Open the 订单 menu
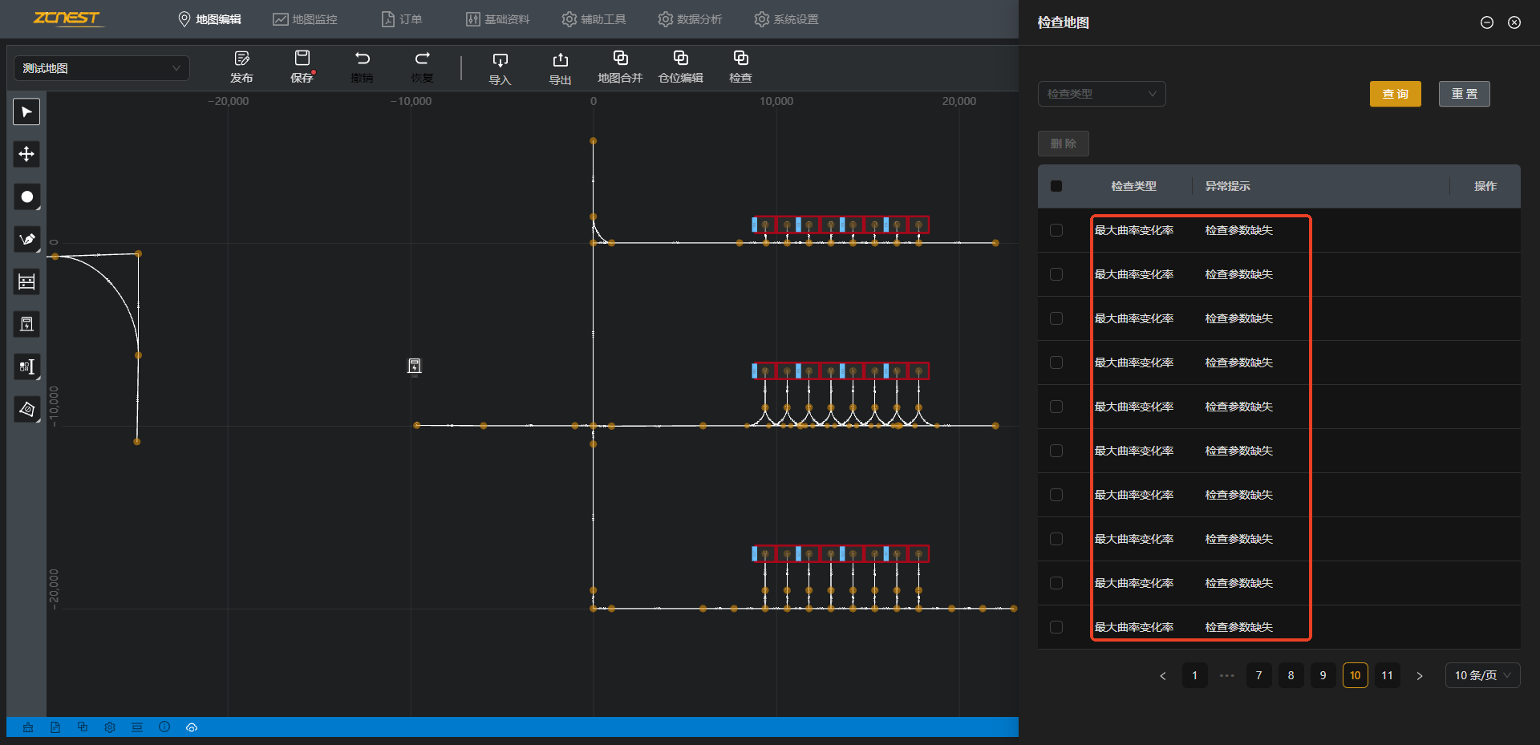The image size is (1540, 745). [402, 19]
